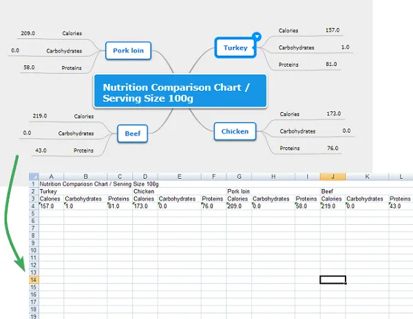Click Turkey's Calories subtopic in mind map
The image size is (413, 319).
pos(289,31)
